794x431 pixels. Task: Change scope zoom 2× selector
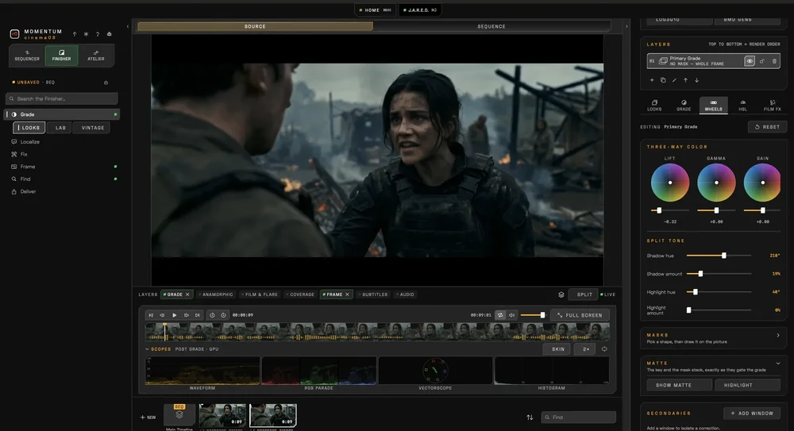click(586, 349)
